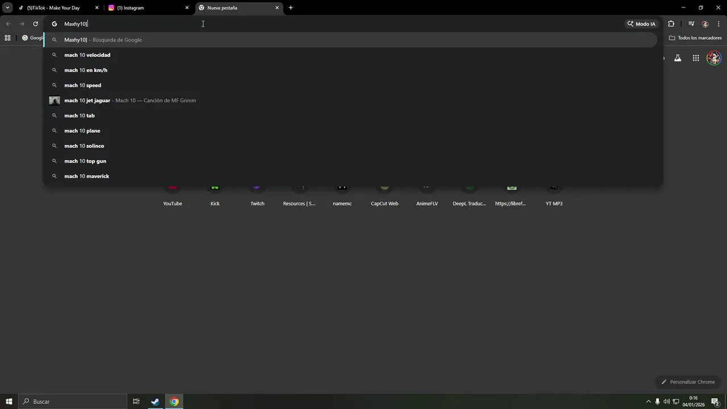Close the Instagram tab
The height and width of the screenshot is (409, 727).
coord(187,8)
